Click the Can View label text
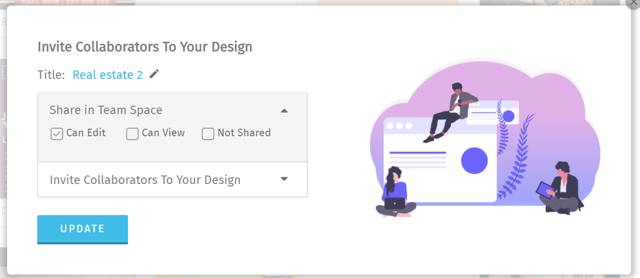The image size is (640, 278). (163, 133)
